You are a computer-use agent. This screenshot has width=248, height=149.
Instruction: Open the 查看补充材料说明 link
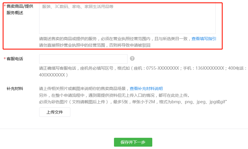pyautogui.click(x=146, y=89)
